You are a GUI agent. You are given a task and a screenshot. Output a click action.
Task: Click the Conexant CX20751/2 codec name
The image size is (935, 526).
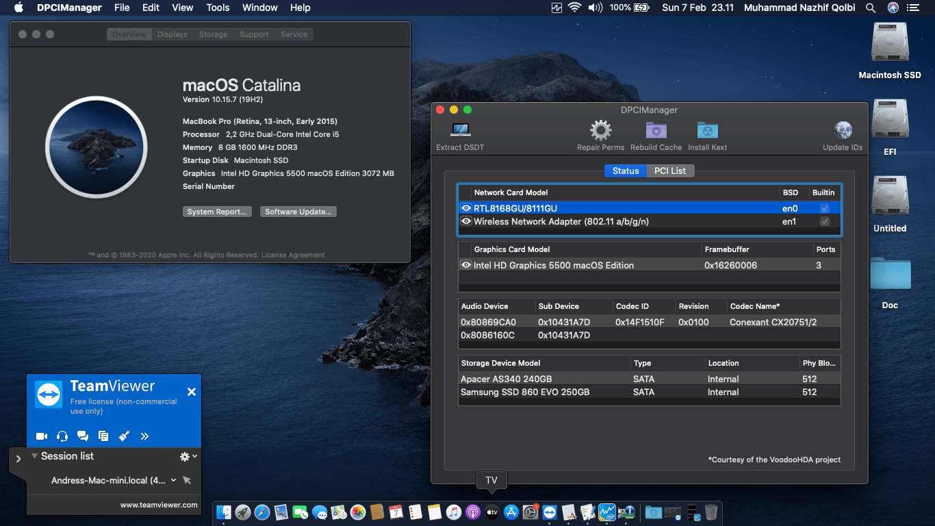pyautogui.click(x=773, y=322)
